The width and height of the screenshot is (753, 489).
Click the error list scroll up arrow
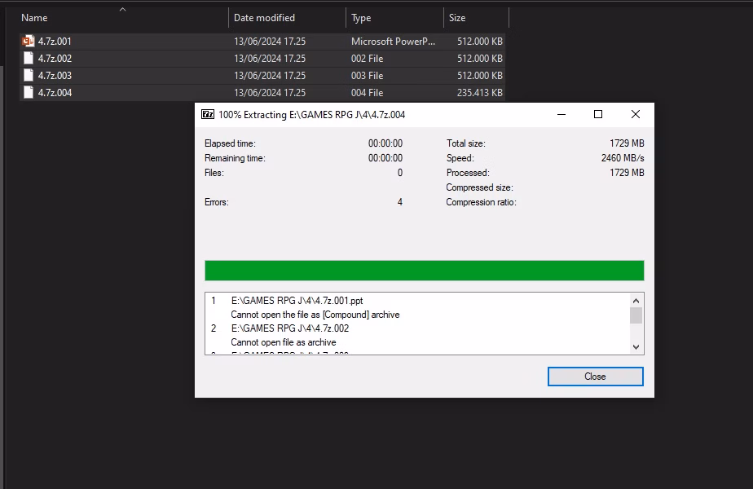636,301
